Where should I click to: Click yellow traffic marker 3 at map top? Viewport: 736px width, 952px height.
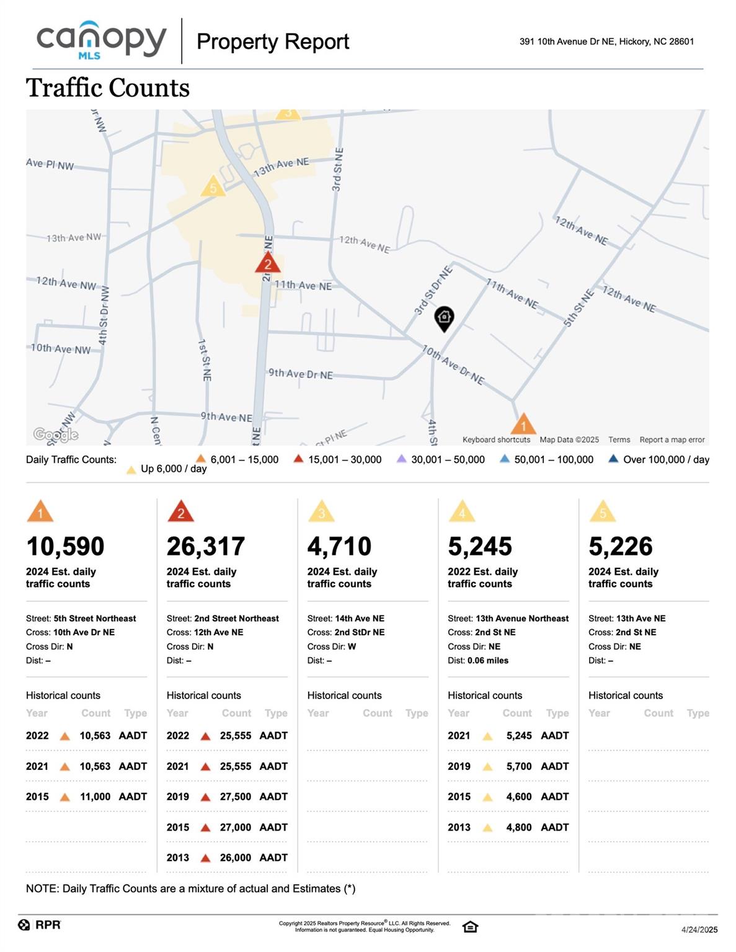(x=288, y=113)
